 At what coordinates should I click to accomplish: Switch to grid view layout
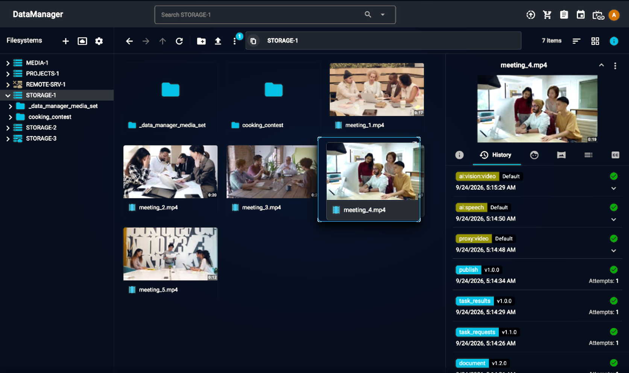[x=595, y=41]
